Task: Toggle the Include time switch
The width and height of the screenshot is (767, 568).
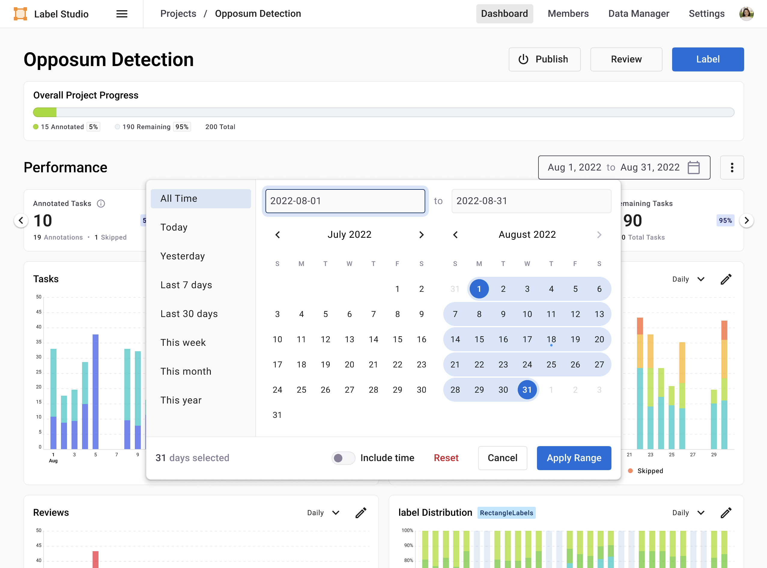Action: coord(343,458)
